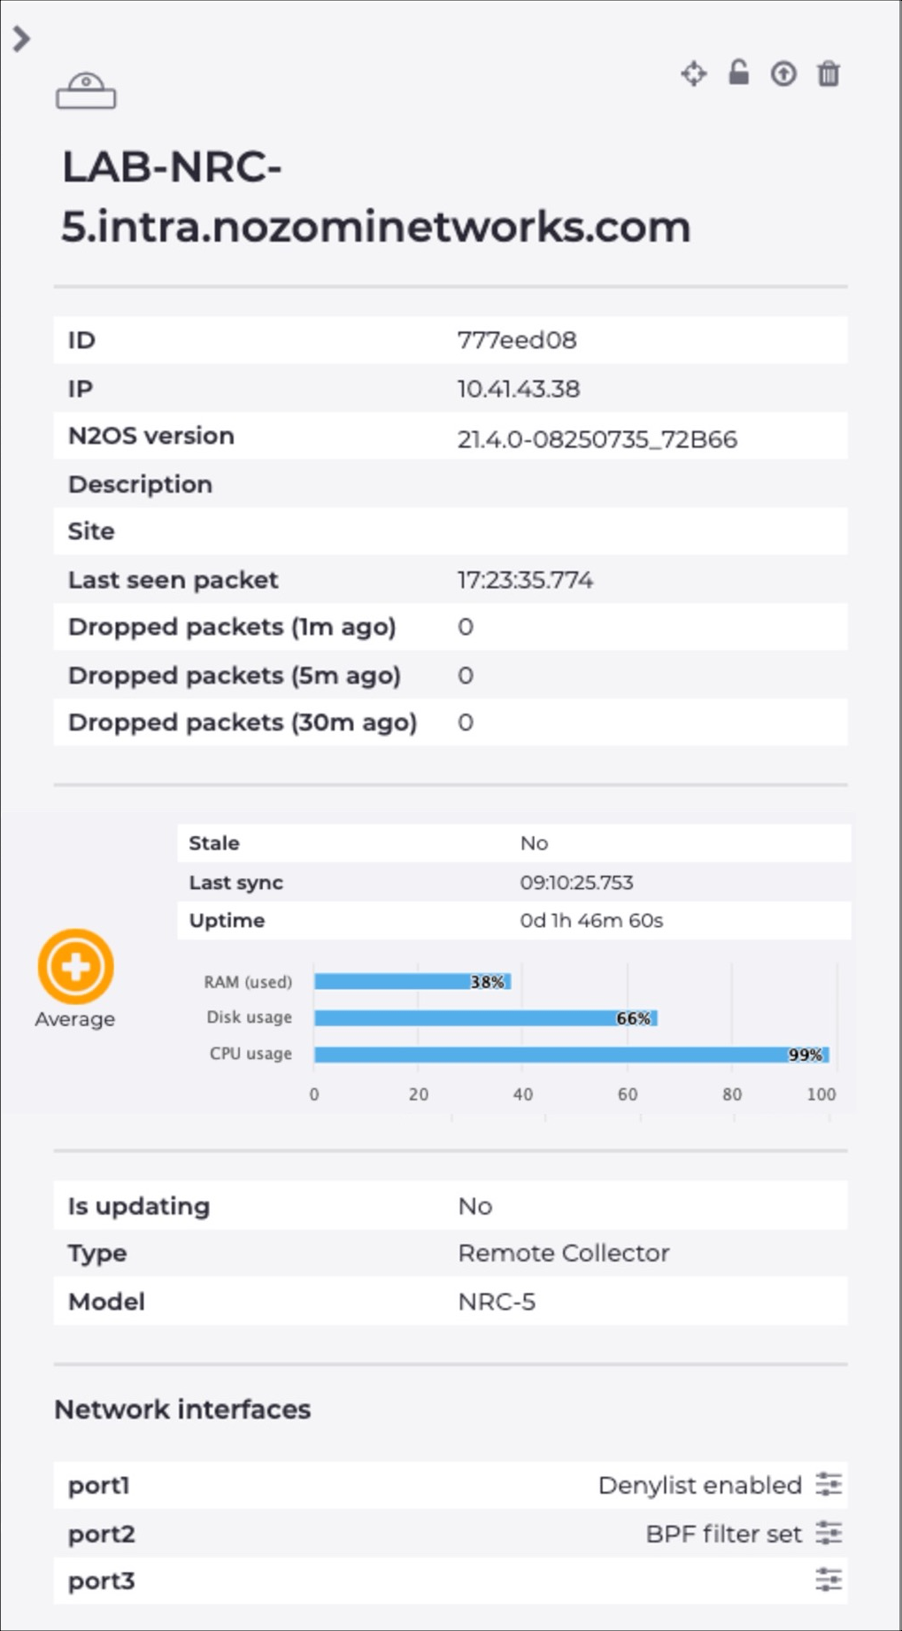Click the CPU usage 99% bar
Viewport: 902px width, 1631px height.
pos(572,1054)
